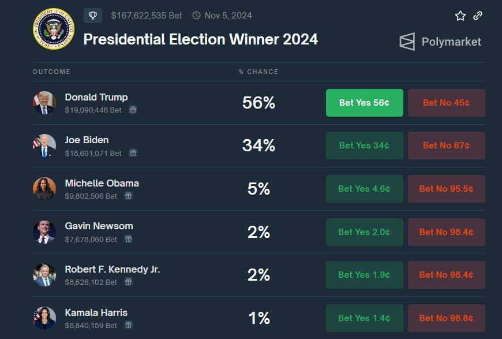The image size is (502, 339).
Task: Click the gift icon beside Joe Biden's bet amount
Action: pos(133,153)
